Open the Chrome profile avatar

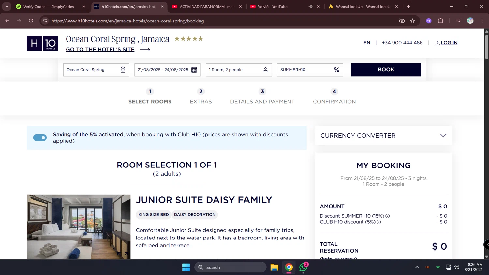coord(470,21)
